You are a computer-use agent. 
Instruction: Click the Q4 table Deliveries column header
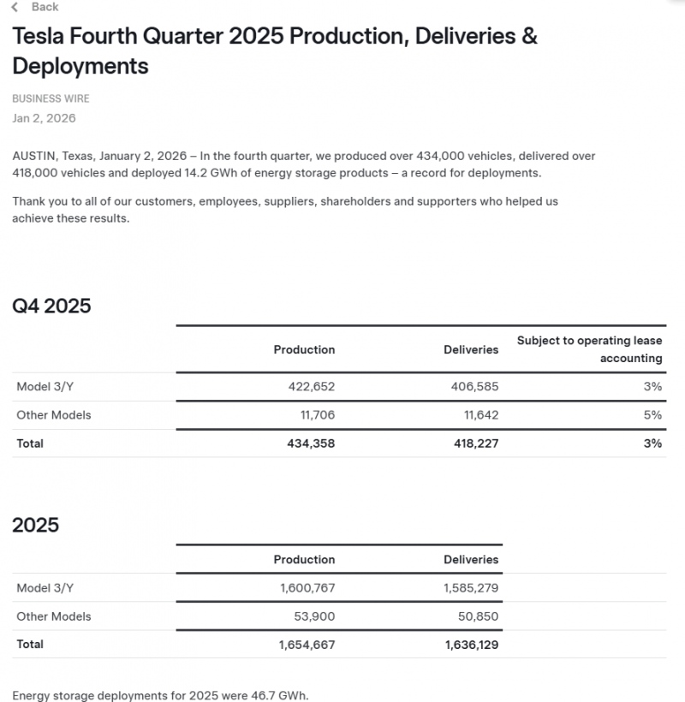[x=471, y=349]
